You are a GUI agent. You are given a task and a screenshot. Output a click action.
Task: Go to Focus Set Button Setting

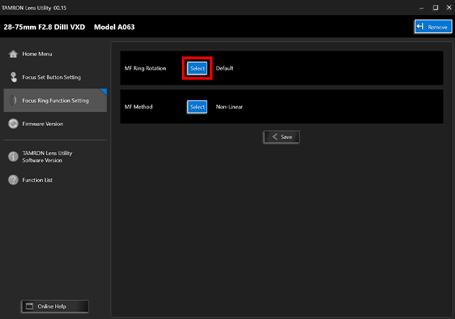(x=51, y=78)
